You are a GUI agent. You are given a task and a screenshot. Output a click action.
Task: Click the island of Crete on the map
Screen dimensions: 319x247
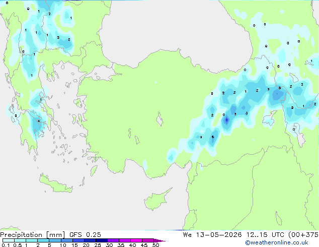55,184
